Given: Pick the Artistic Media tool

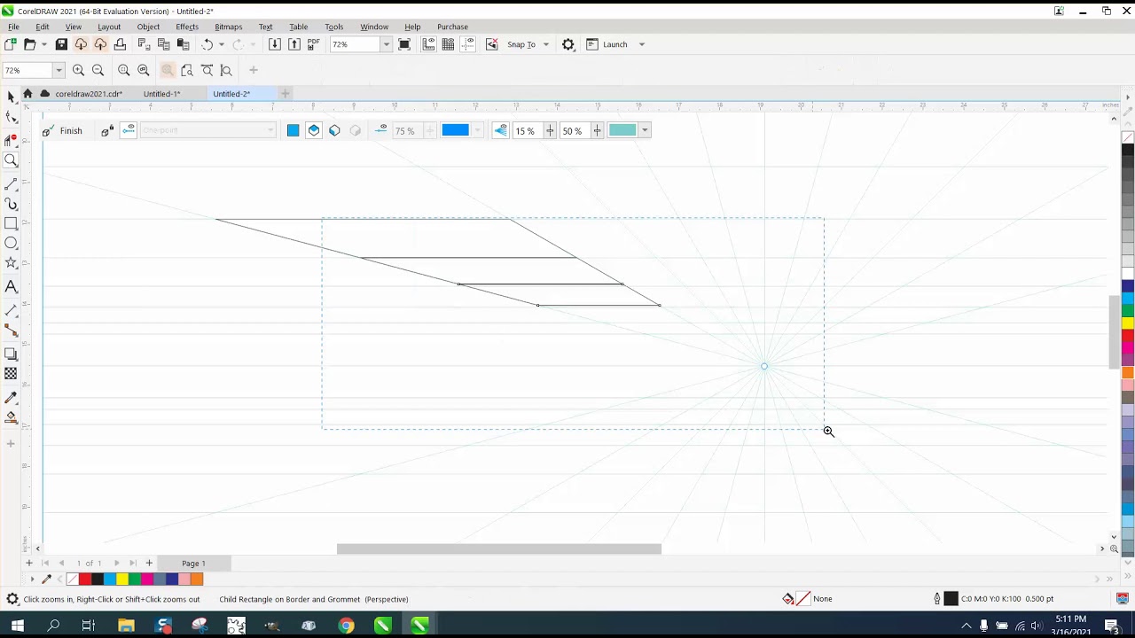Looking at the screenshot, I should click(11, 204).
